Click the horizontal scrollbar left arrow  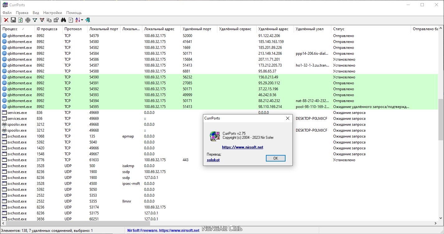pyautogui.click(x=3, y=223)
